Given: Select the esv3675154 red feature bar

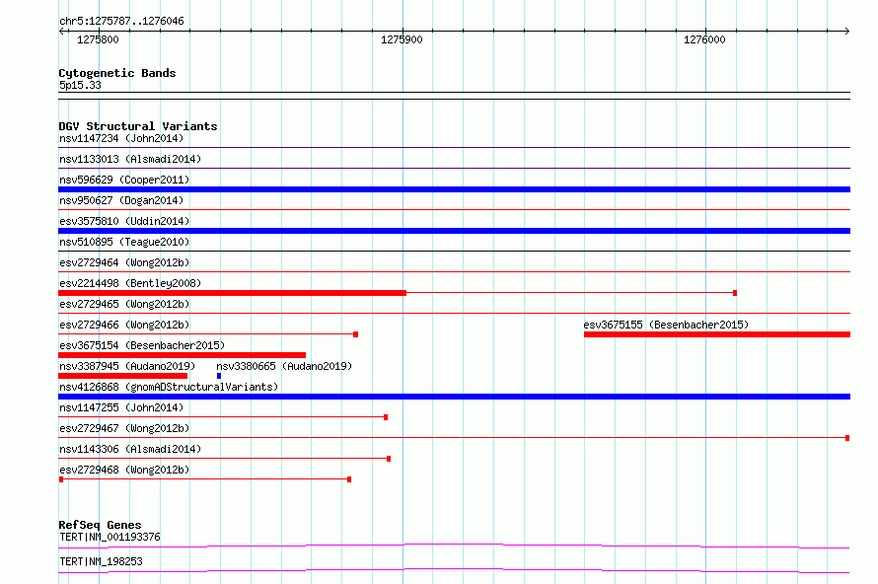Looking at the screenshot, I should tap(182, 355).
